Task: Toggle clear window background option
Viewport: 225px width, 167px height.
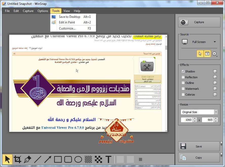Action: [x=207, y=54]
